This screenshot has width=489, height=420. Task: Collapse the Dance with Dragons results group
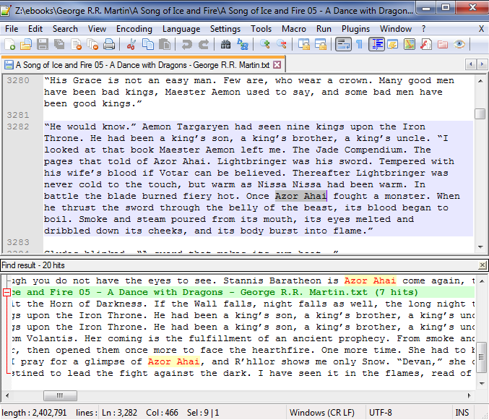pos(7,292)
